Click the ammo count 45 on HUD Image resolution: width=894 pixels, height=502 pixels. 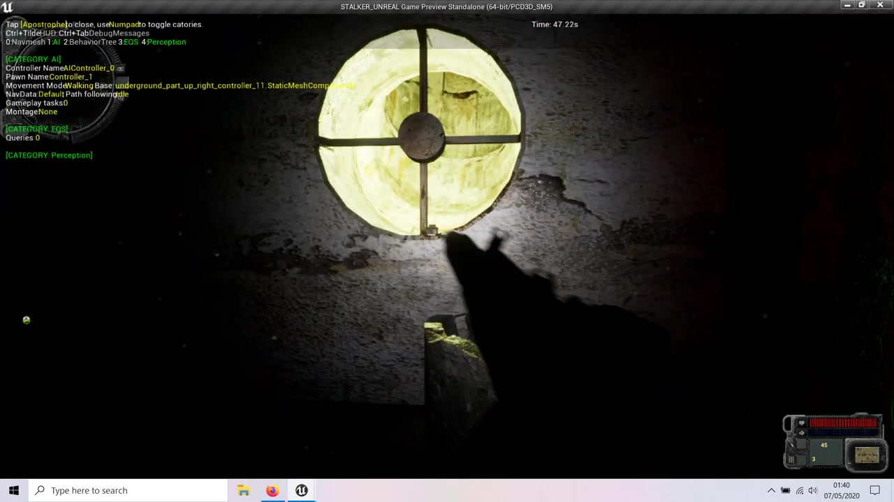[x=823, y=446]
